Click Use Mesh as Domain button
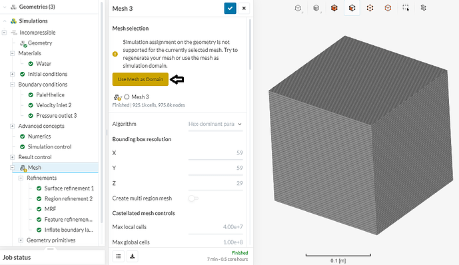Viewport: 459px width, 265px height. (x=140, y=79)
